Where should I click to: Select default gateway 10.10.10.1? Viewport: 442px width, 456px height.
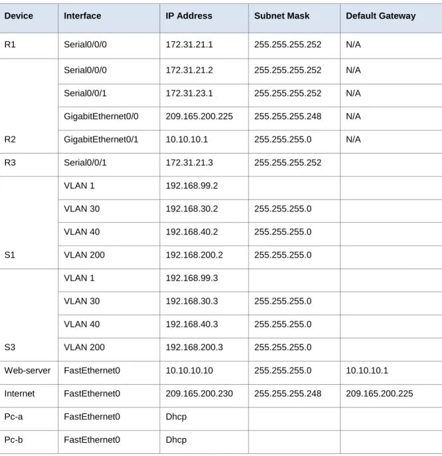(x=367, y=370)
